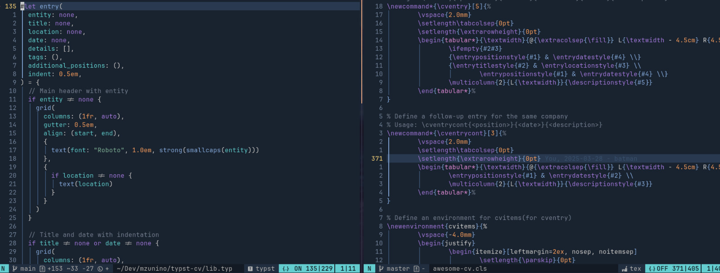Click the \entrytitlestyle{#2} line
Screen dimensions: 720x273
click(x=545, y=66)
